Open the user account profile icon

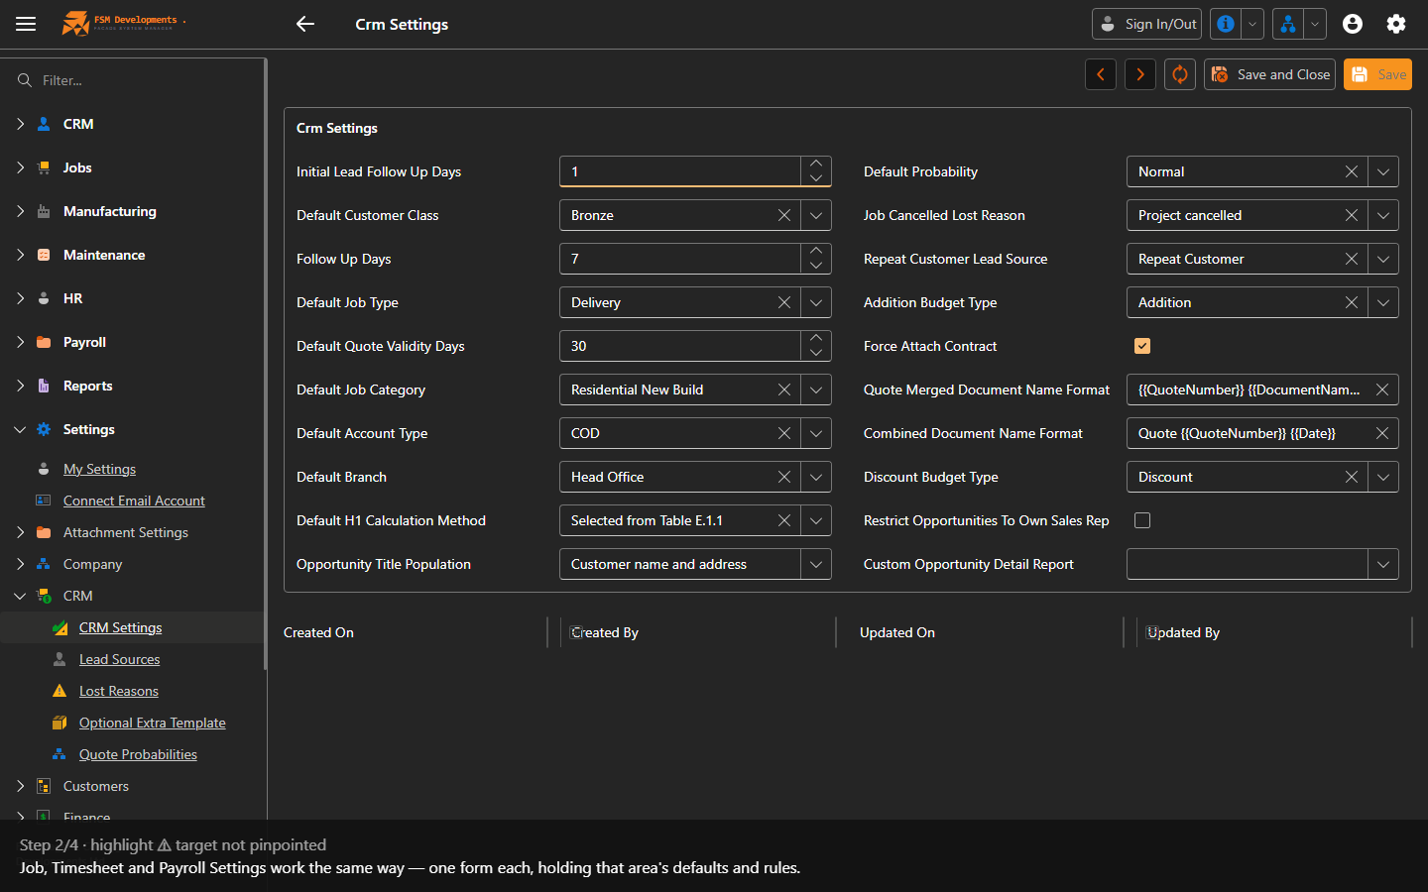tap(1353, 24)
